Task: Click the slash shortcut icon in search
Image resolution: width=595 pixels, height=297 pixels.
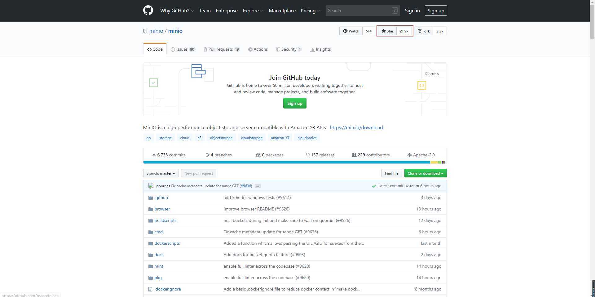Action: pos(394,11)
